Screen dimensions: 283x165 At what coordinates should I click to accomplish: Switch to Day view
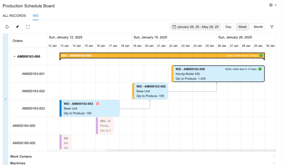tap(228, 27)
